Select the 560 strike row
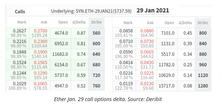 point(56,33)
